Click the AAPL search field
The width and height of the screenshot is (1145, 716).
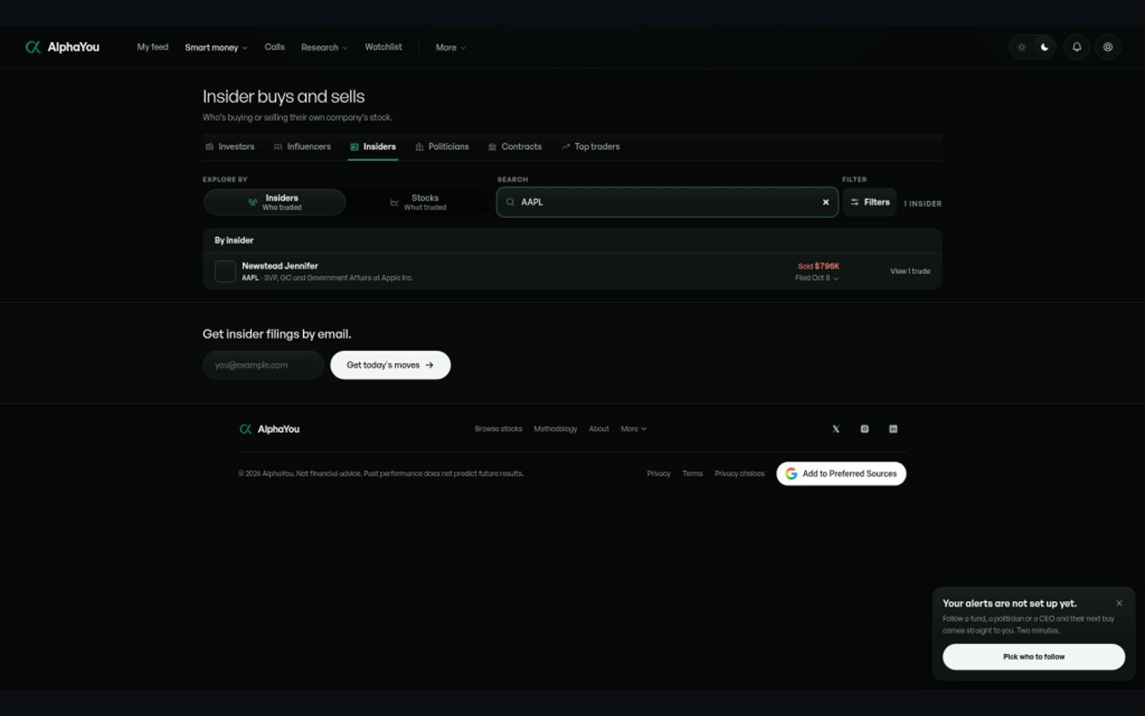click(667, 202)
